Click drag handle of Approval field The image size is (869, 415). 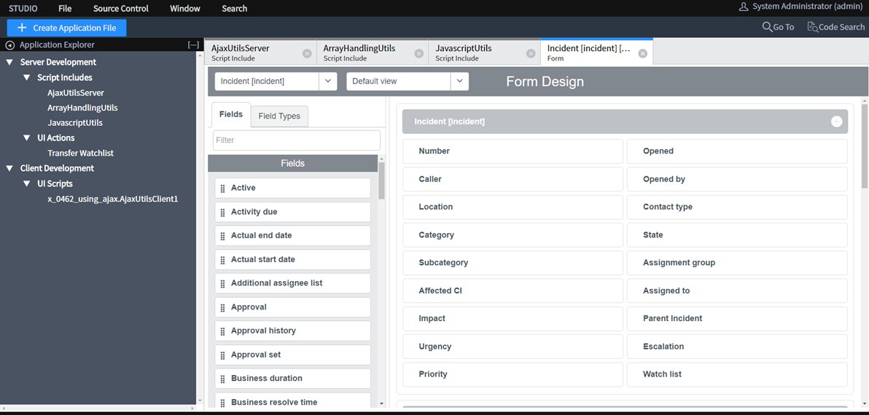223,307
